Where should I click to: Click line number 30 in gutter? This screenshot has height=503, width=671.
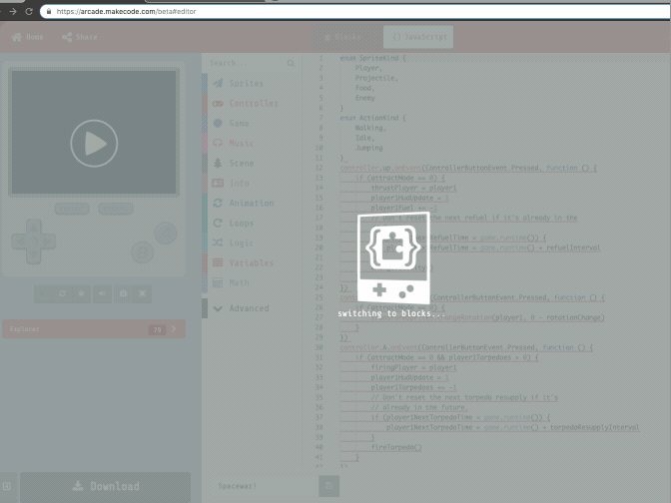point(319,347)
